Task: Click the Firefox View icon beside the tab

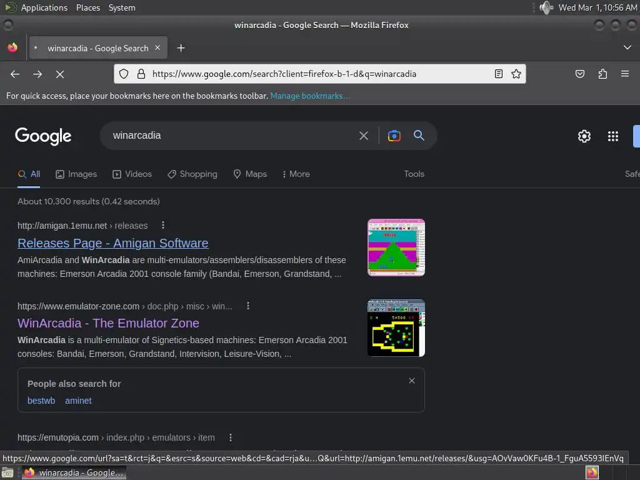Action: pyautogui.click(x=12, y=47)
